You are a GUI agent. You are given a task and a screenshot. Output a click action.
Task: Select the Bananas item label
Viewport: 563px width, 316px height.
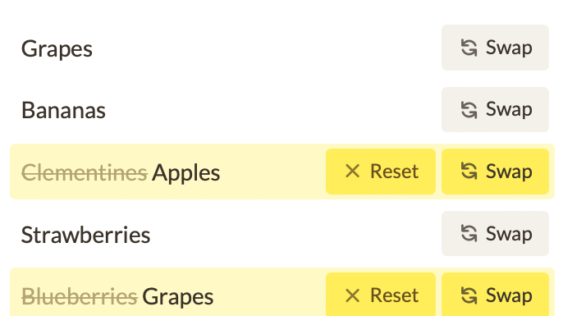(x=63, y=110)
